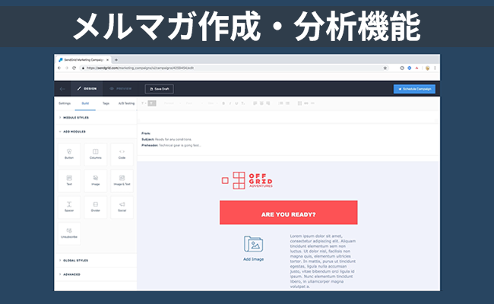Bookmark the page with the star icon
The image size is (494, 304).
coord(385,68)
